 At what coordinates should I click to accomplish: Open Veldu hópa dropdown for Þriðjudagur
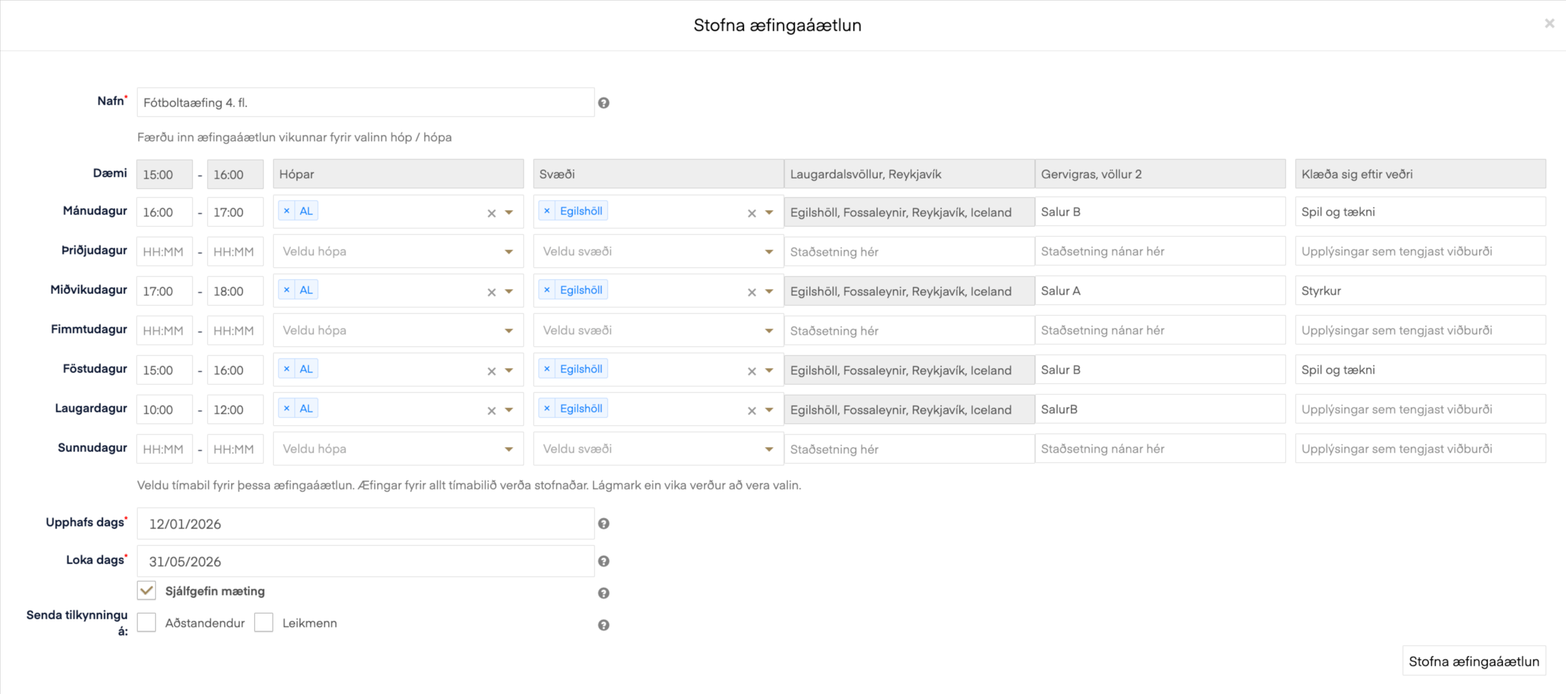coord(398,251)
